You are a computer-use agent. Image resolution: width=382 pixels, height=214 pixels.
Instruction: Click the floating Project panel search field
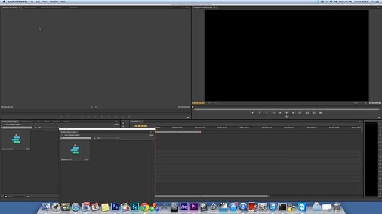(76, 138)
